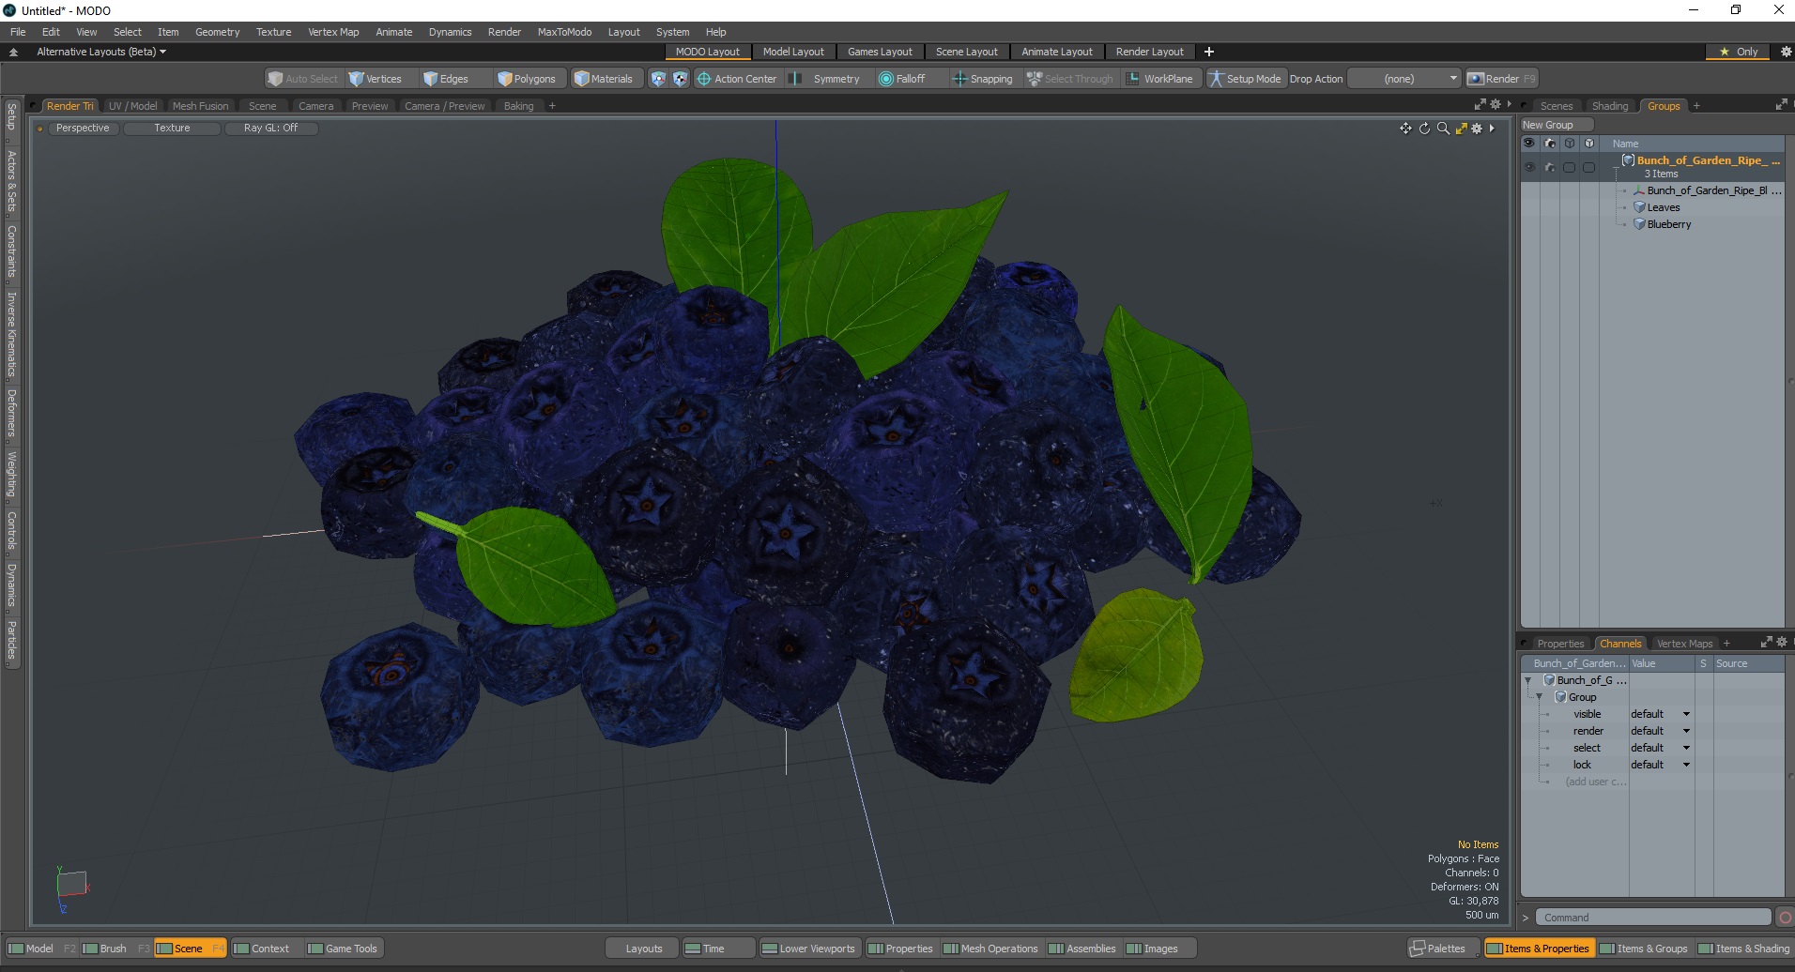
Task: Click the second shield icon before Action Center
Action: [680, 79]
